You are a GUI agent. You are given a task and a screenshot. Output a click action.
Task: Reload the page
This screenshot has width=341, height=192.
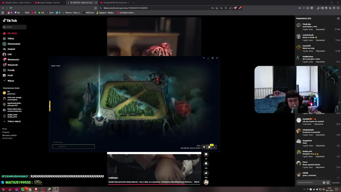click(x=11, y=8)
